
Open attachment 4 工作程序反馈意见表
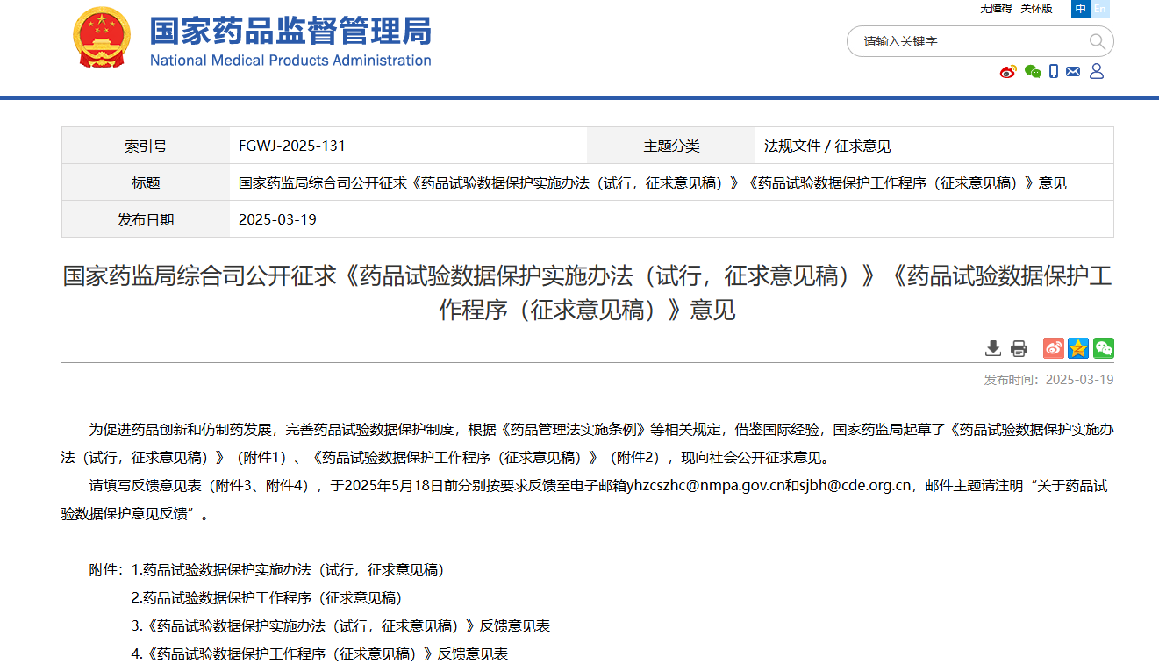(319, 654)
